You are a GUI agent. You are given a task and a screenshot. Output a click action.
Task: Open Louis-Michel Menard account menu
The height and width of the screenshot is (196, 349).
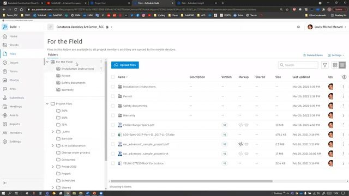[327, 27]
